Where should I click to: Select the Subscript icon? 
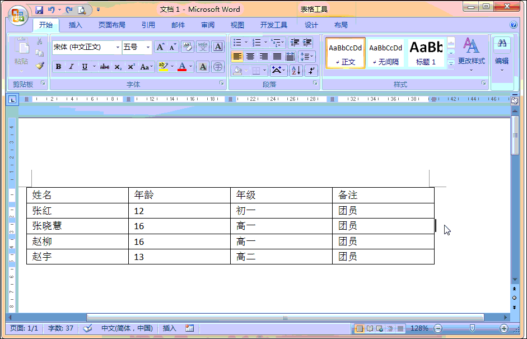pos(118,66)
